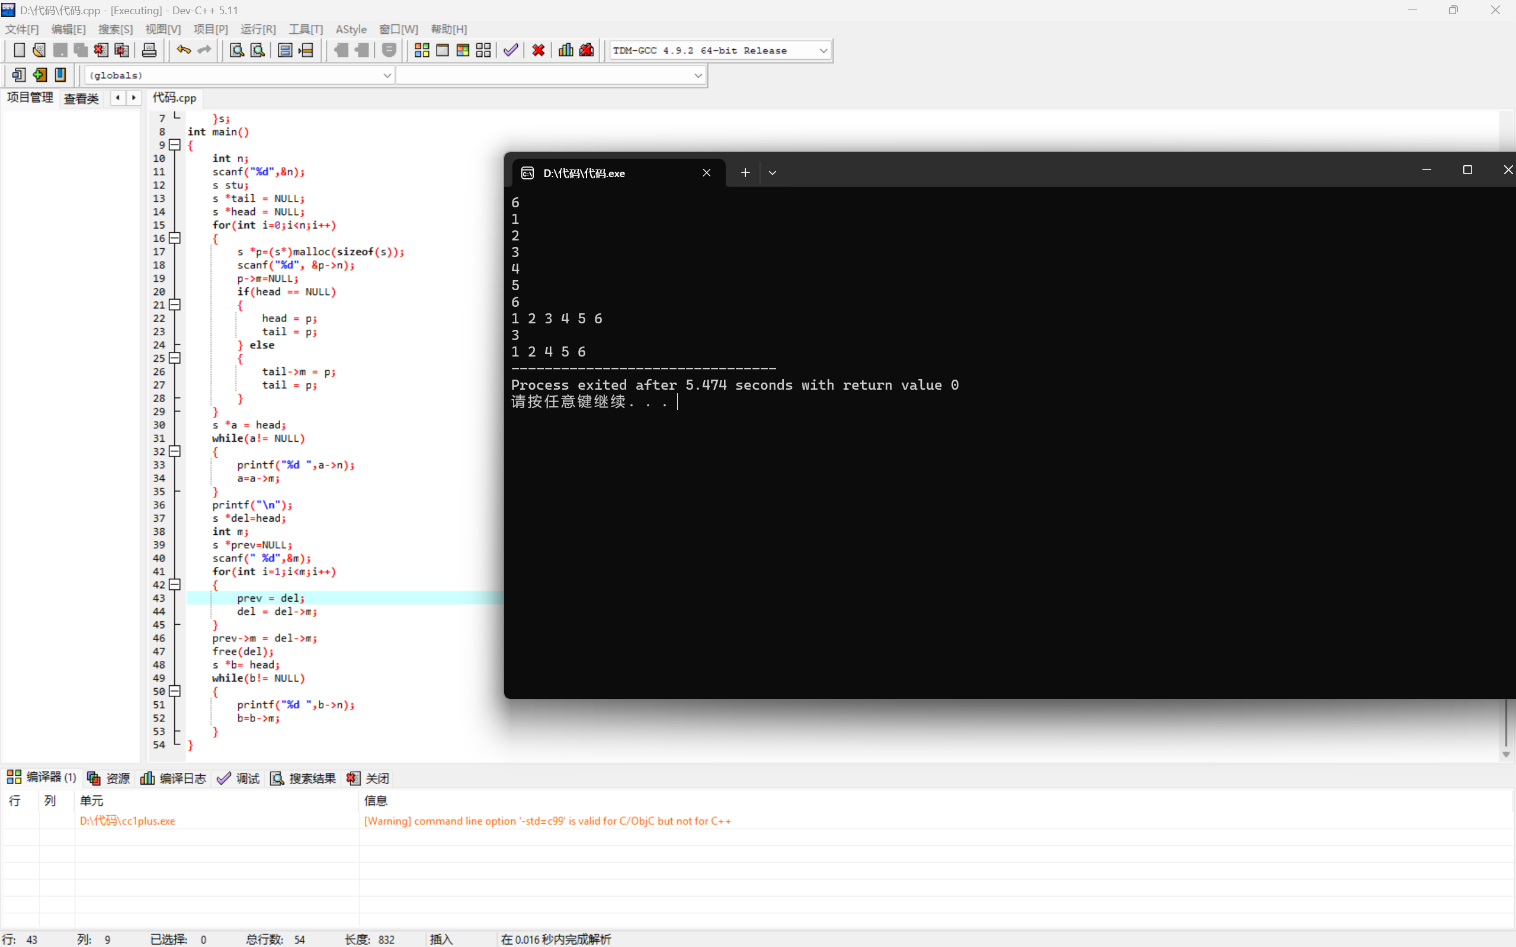Click the Print toolbar icon

pos(149,50)
